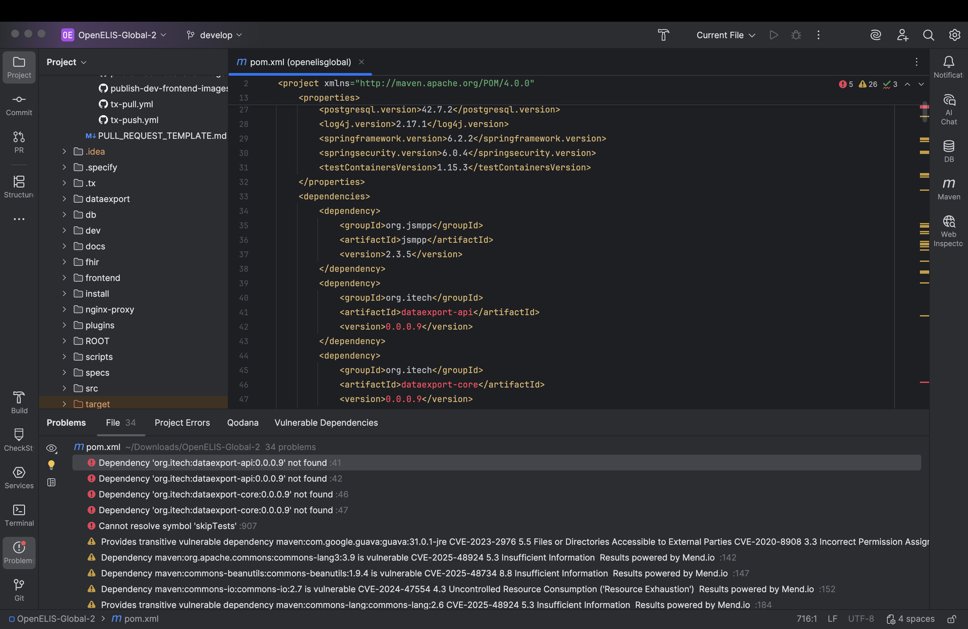
Task: Expand the frontend folder
Action: click(x=64, y=278)
